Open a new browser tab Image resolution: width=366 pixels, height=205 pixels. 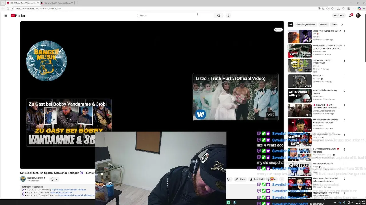(77, 3)
